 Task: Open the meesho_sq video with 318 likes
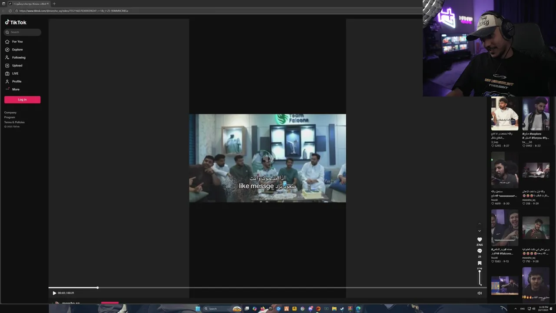click(x=536, y=170)
